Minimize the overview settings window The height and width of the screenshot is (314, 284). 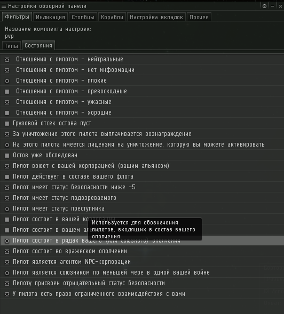(x=272, y=6)
